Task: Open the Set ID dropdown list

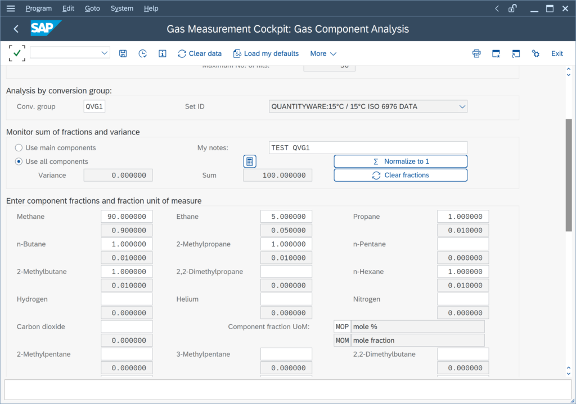Action: [x=462, y=106]
